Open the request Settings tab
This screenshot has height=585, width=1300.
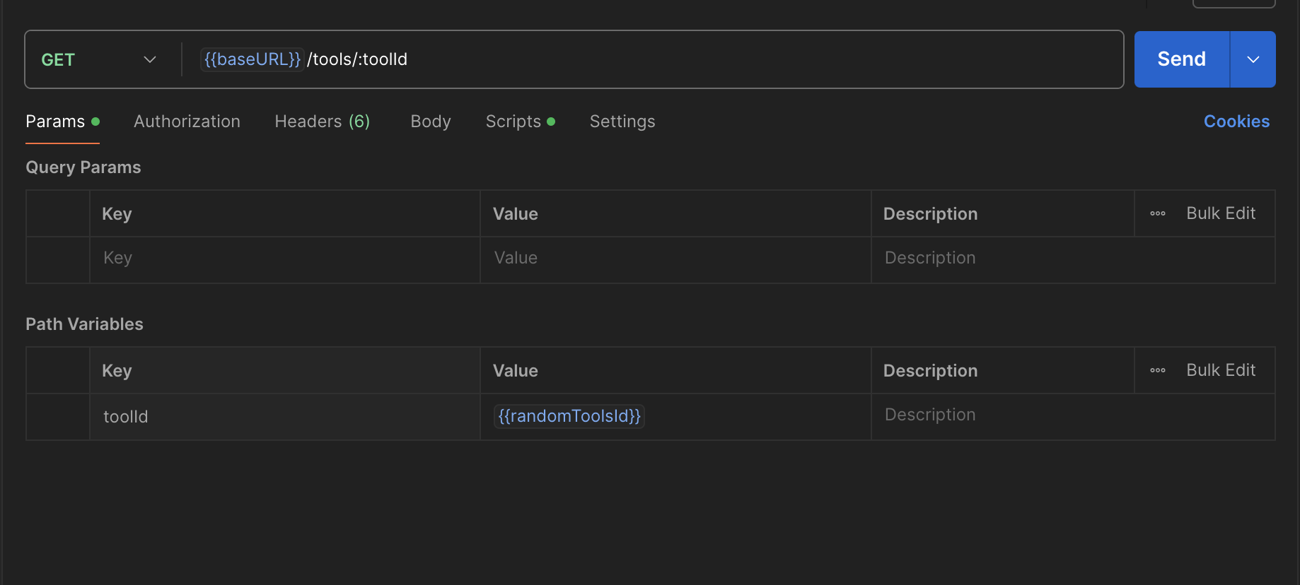(622, 122)
